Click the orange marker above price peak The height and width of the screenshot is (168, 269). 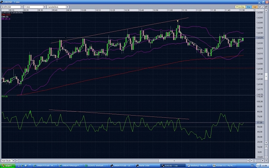[178, 21]
